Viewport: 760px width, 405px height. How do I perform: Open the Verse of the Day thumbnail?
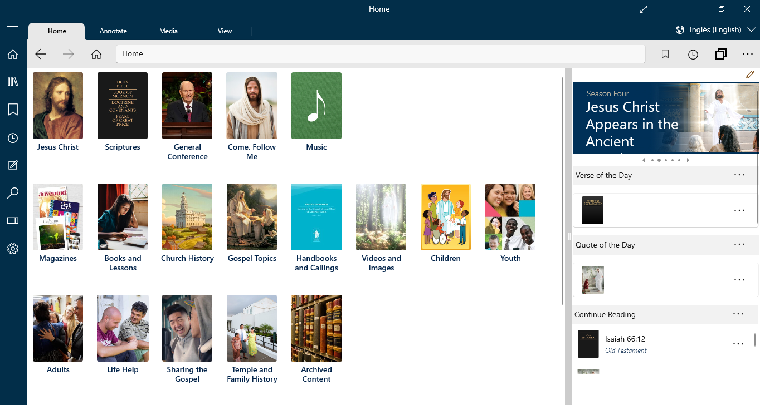[593, 210]
